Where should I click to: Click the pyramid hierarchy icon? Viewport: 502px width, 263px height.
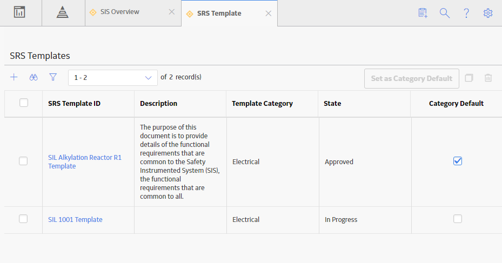click(63, 12)
